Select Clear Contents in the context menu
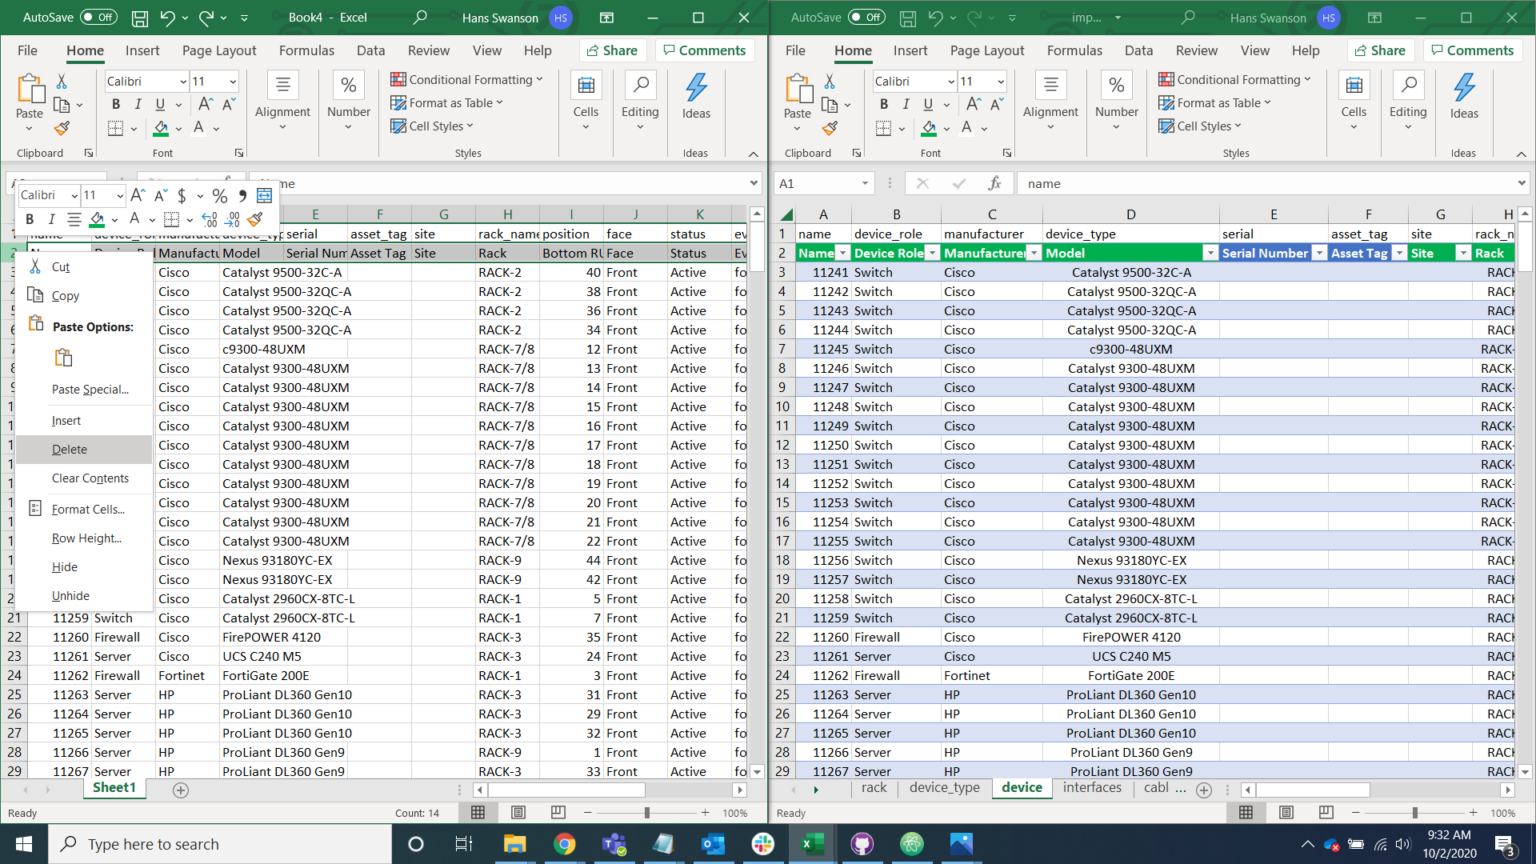This screenshot has width=1536, height=864. point(90,478)
